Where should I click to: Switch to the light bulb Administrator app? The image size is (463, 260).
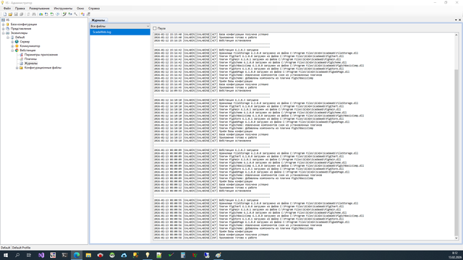[148, 255]
